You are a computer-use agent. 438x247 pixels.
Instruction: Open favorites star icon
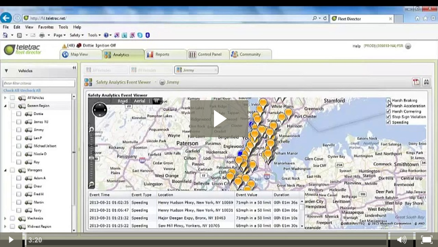click(426, 18)
